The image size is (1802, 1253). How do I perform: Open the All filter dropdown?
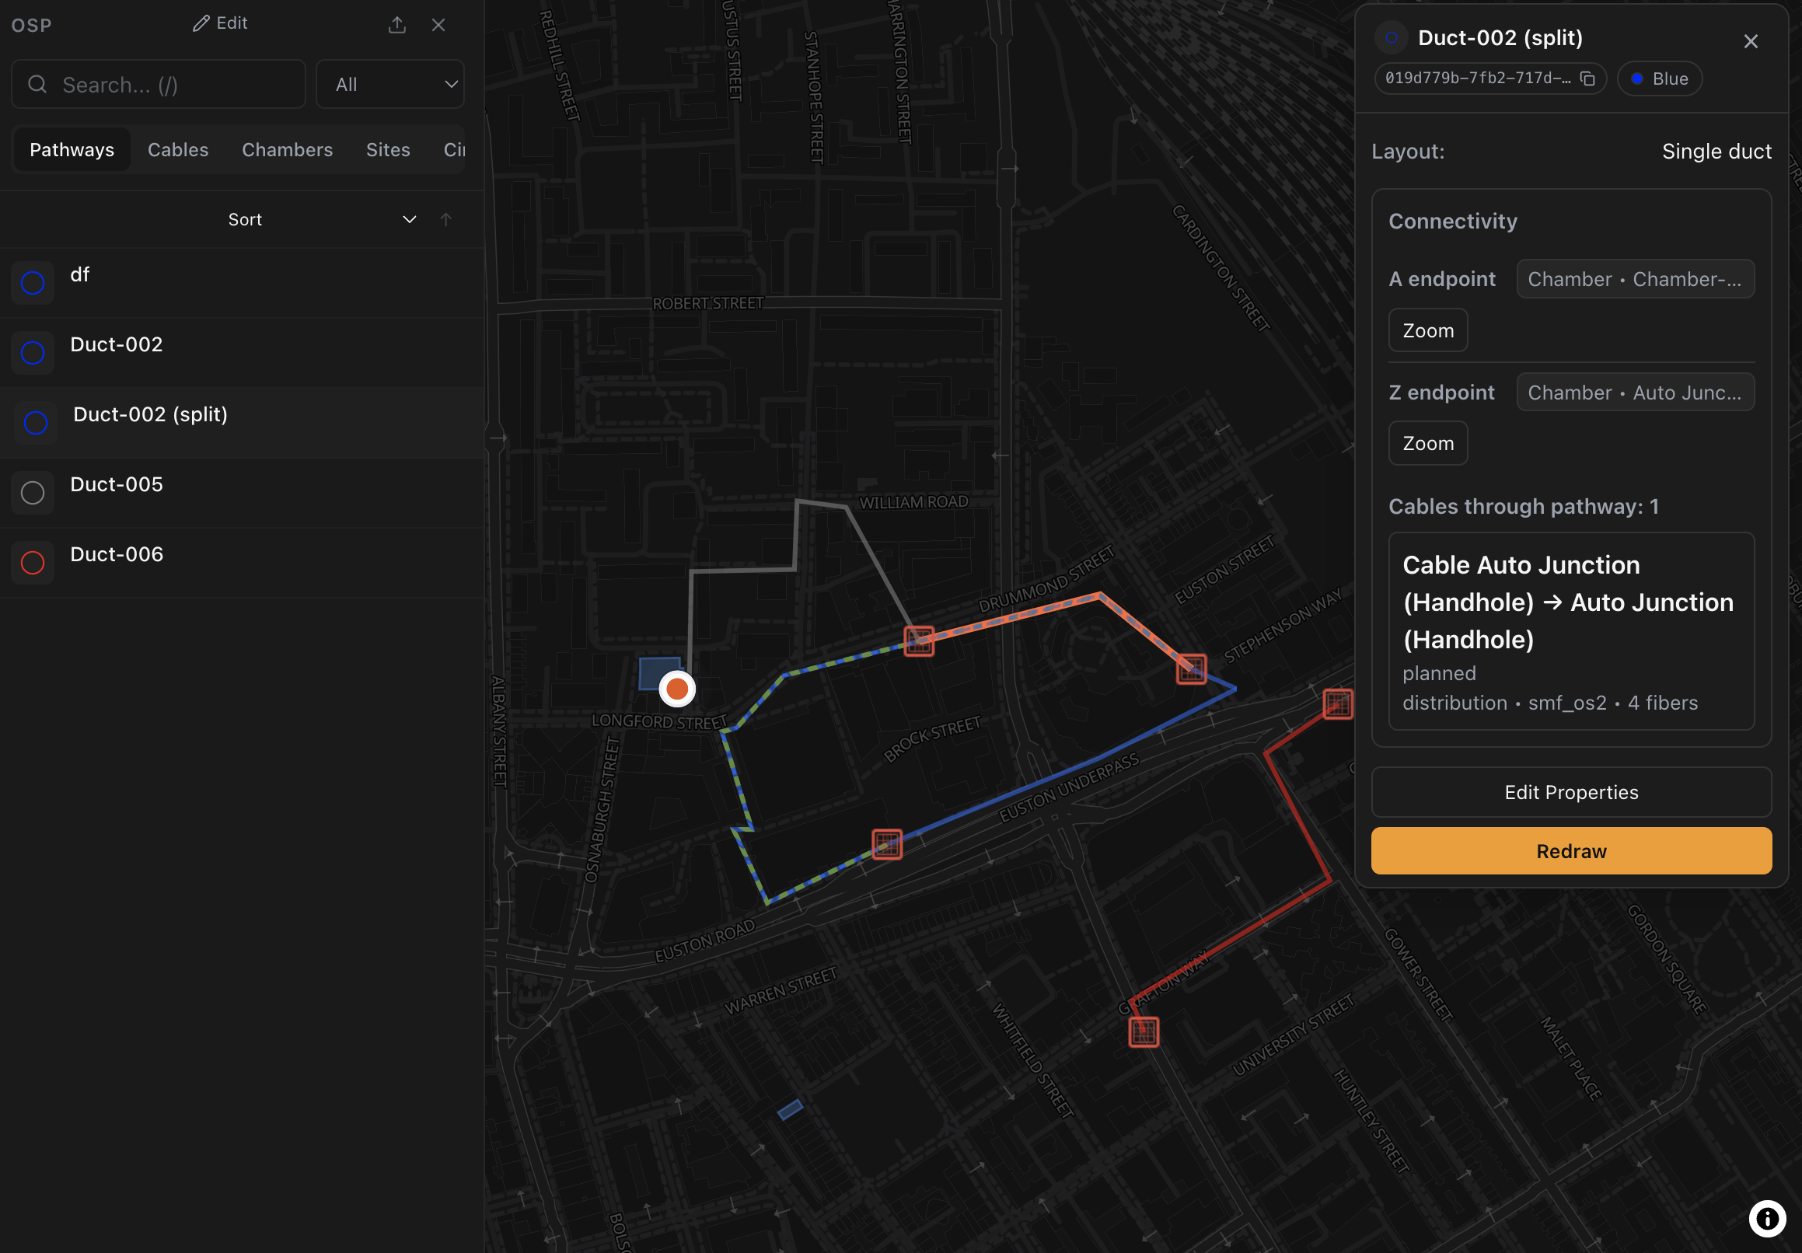click(x=390, y=84)
